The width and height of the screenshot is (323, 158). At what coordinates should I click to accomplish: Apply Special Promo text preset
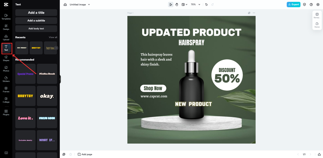(x=25, y=74)
